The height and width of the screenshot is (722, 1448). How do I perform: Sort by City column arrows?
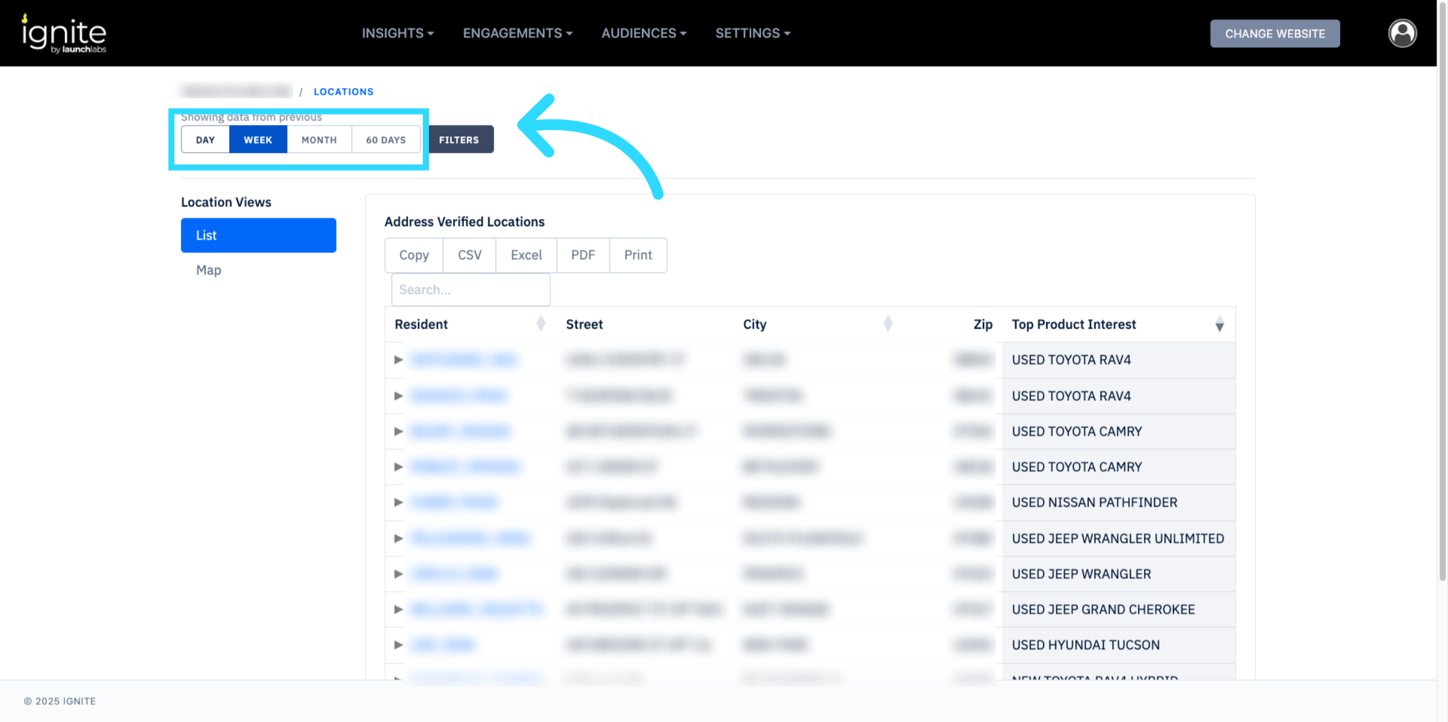click(x=888, y=324)
